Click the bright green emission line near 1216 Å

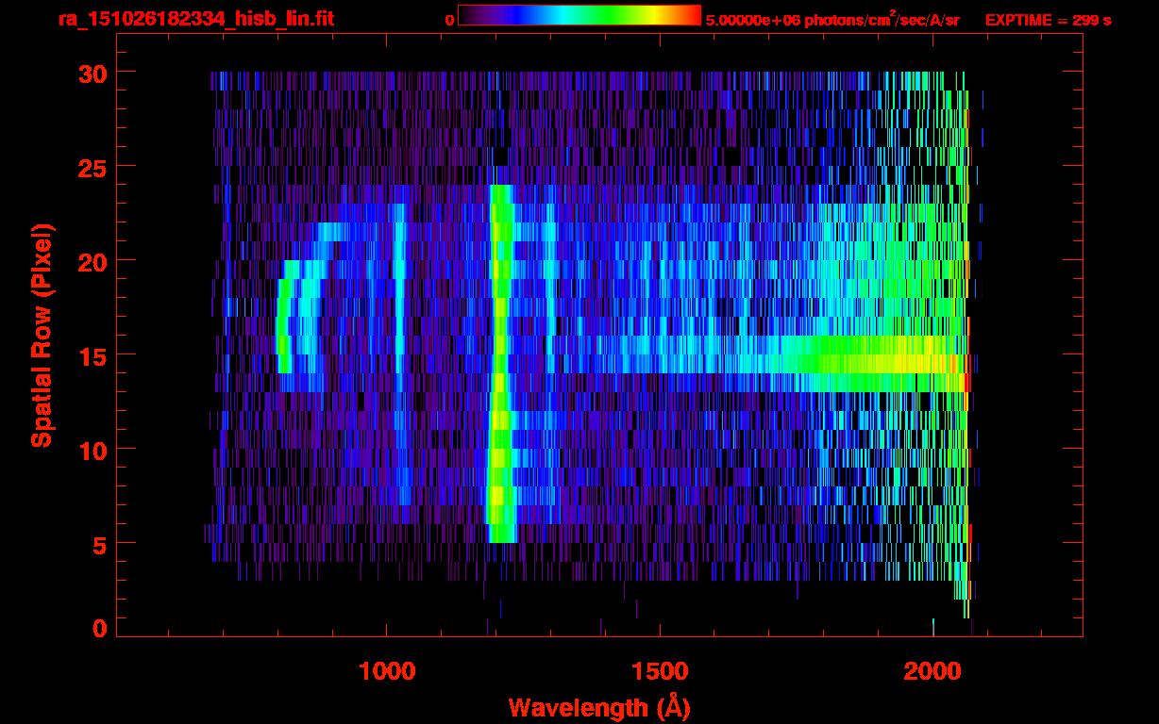click(x=500, y=364)
